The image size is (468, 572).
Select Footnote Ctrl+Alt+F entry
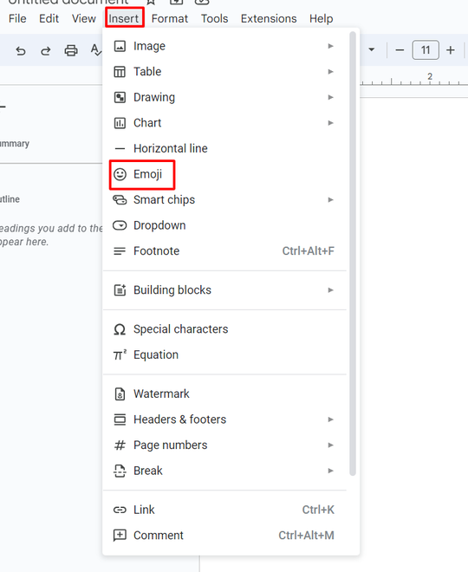224,251
